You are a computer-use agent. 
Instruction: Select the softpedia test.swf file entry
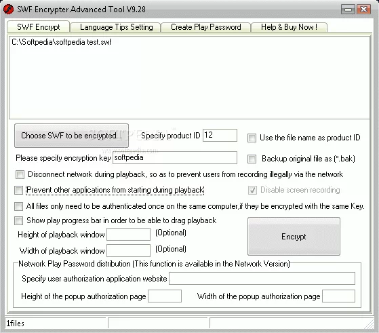pyautogui.click(x=62, y=42)
